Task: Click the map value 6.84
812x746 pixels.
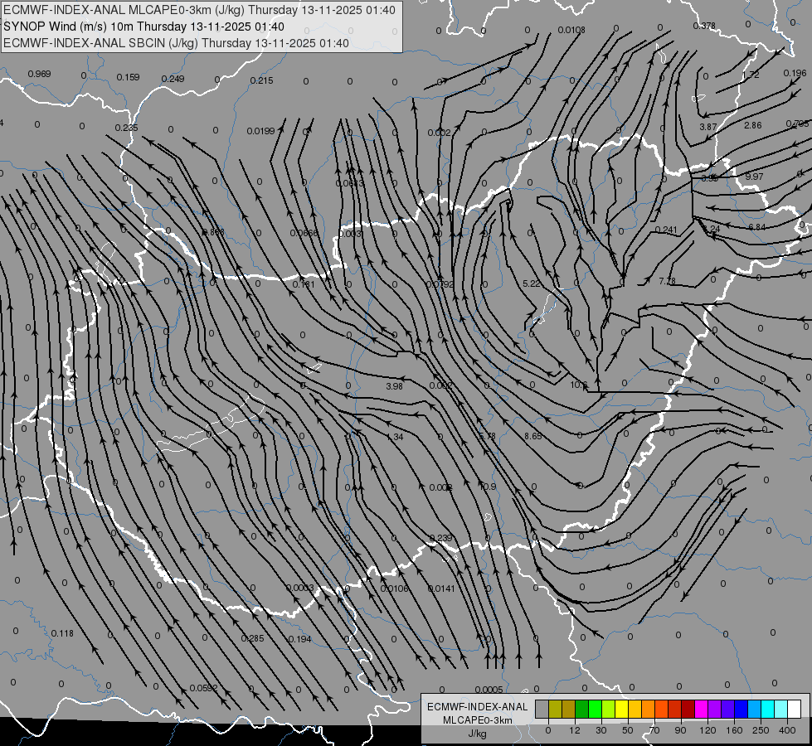Action: (757, 227)
